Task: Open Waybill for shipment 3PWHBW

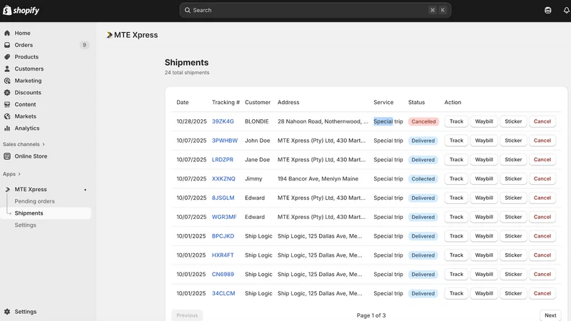Action: 484,141
